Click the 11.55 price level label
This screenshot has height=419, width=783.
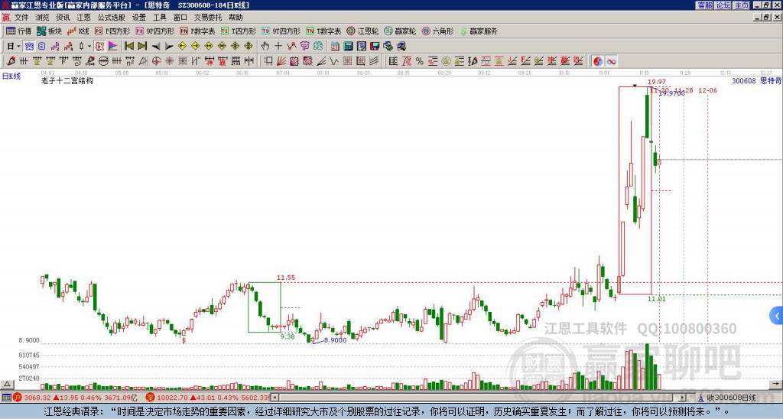coord(286,278)
